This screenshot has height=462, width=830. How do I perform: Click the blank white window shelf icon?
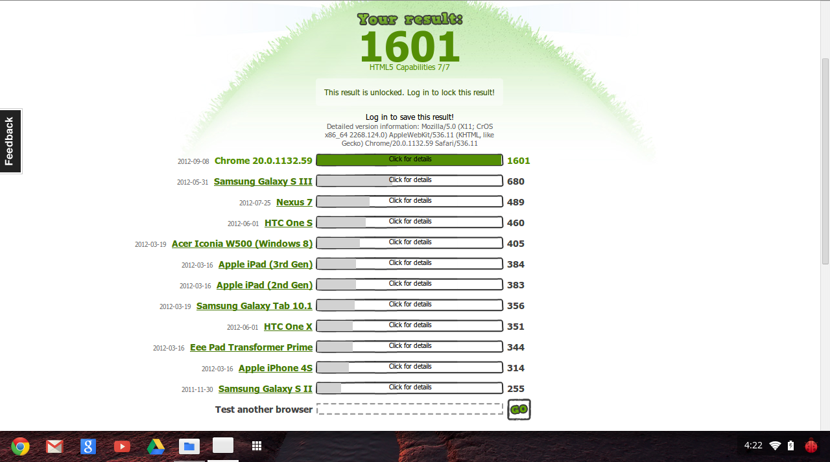point(223,445)
